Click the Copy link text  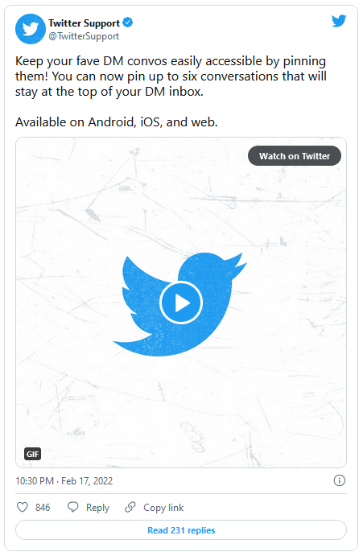click(x=163, y=508)
